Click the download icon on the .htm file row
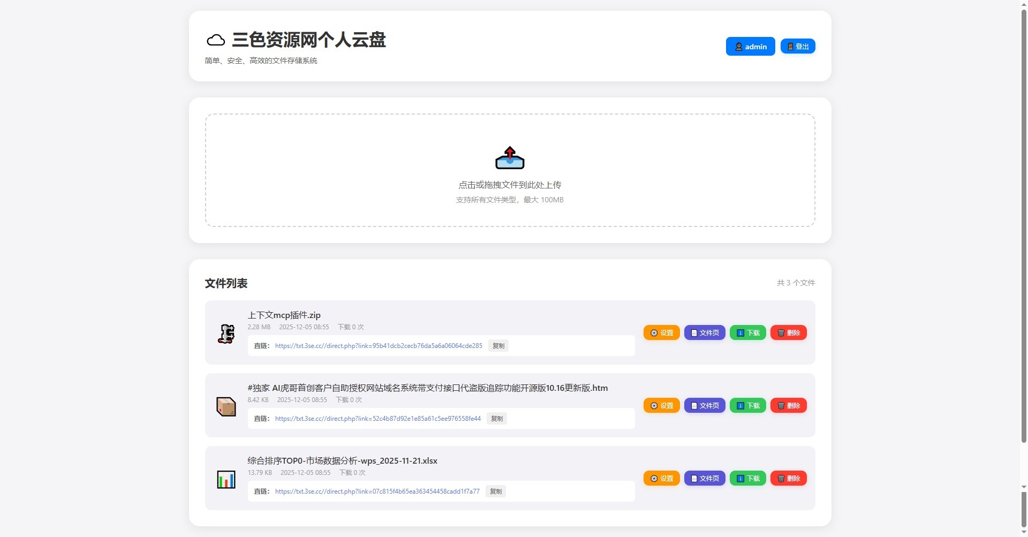The image size is (1028, 537). [x=739, y=405]
